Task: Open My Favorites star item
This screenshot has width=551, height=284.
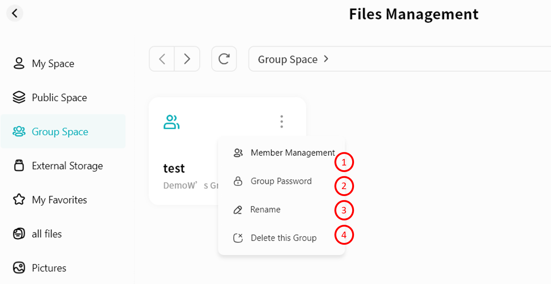Action: [59, 200]
